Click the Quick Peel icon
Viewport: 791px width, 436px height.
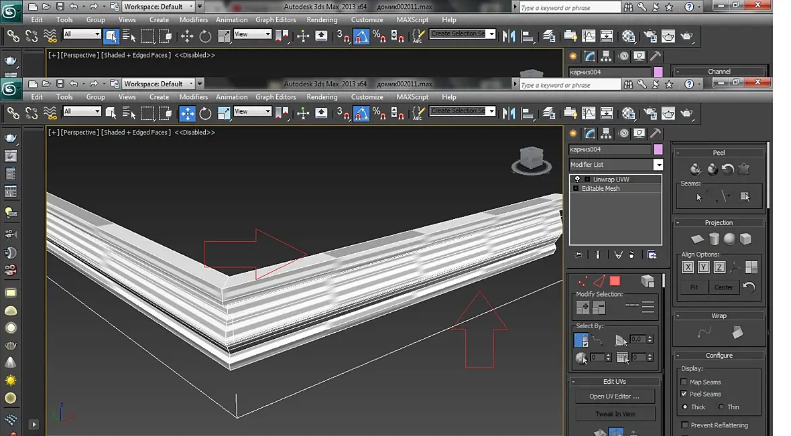[696, 169]
